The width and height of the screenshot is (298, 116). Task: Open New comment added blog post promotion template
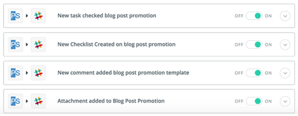[123, 73]
